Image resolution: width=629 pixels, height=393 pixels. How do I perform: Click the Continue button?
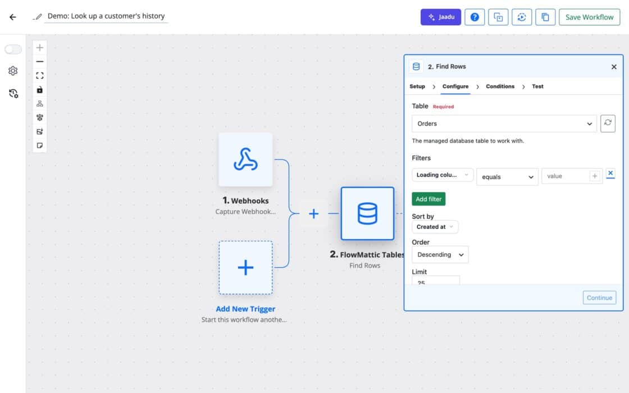[x=599, y=298]
